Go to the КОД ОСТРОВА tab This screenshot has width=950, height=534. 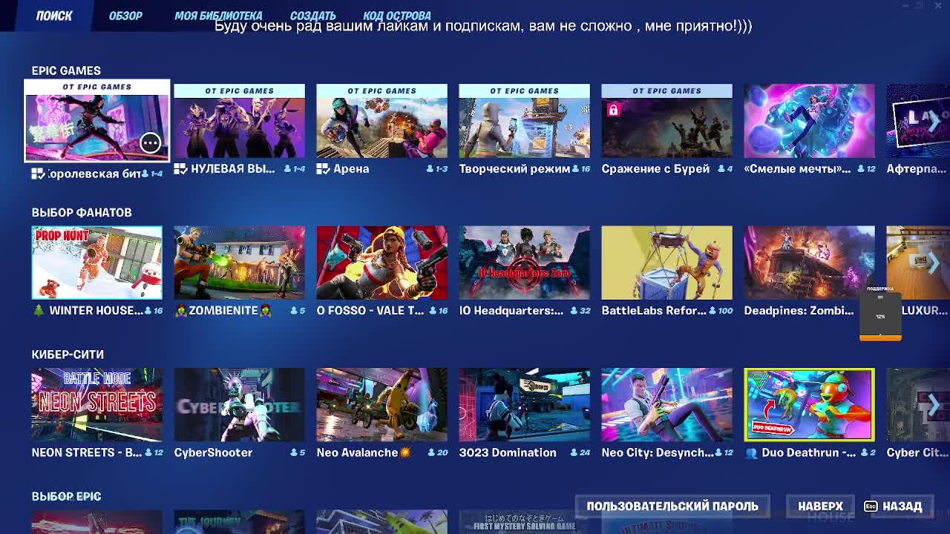click(x=397, y=16)
